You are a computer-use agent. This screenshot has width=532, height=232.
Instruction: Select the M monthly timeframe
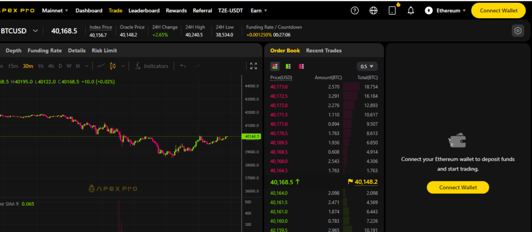click(78, 66)
